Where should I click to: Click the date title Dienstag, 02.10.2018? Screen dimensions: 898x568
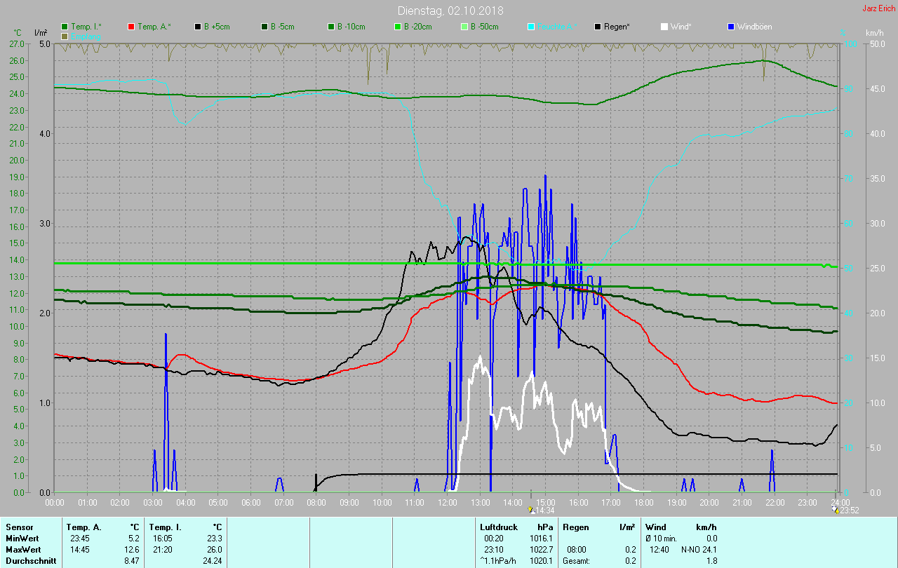[x=450, y=11]
